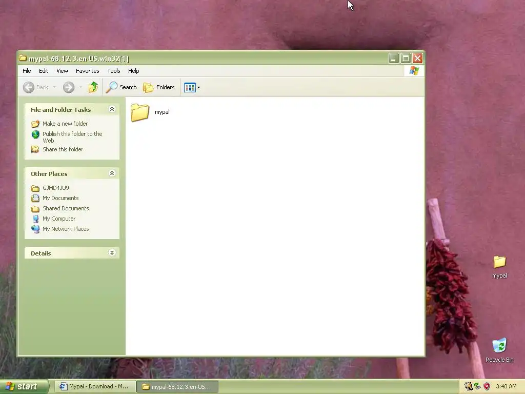Image resolution: width=525 pixels, height=394 pixels.
Task: Click the My Documents icon
Action: [35, 199]
